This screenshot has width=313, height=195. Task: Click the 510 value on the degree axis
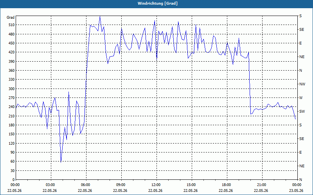[12, 25]
